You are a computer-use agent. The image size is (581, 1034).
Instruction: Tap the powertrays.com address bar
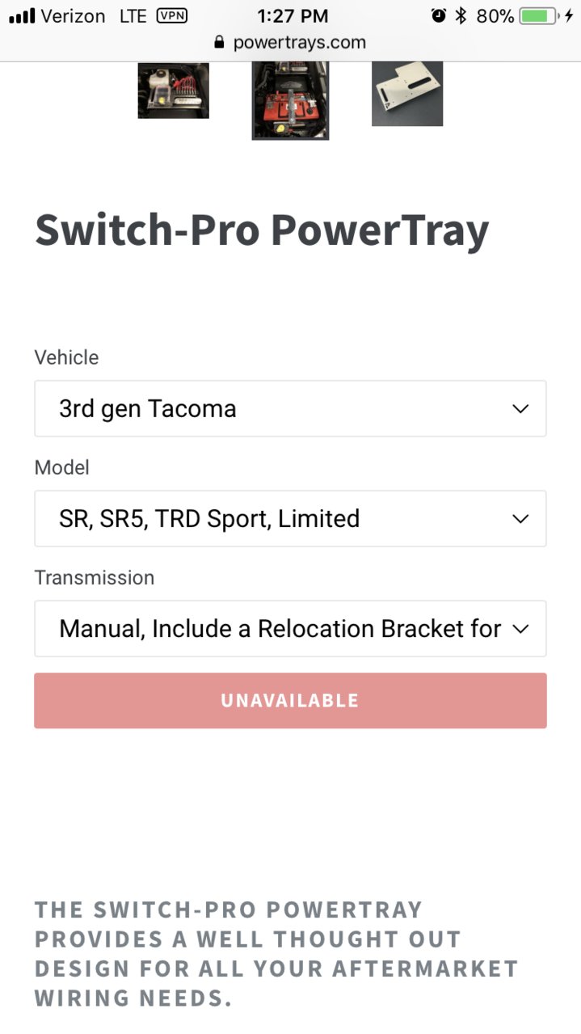(290, 43)
